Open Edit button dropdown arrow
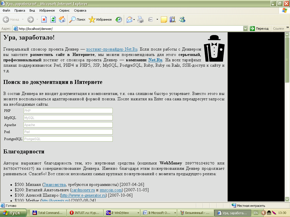Screen dimensions: 290x217 pyautogui.click(x=157, y=19)
